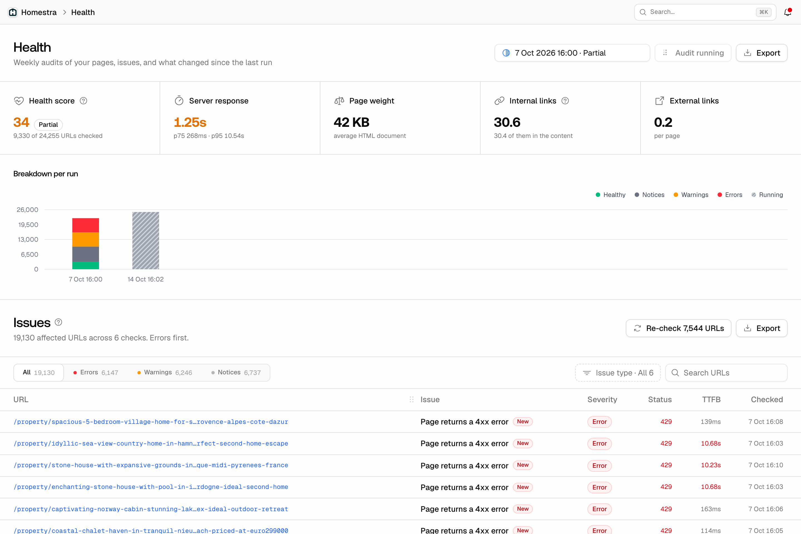Click the Partial badge beside score 34

tap(48, 125)
